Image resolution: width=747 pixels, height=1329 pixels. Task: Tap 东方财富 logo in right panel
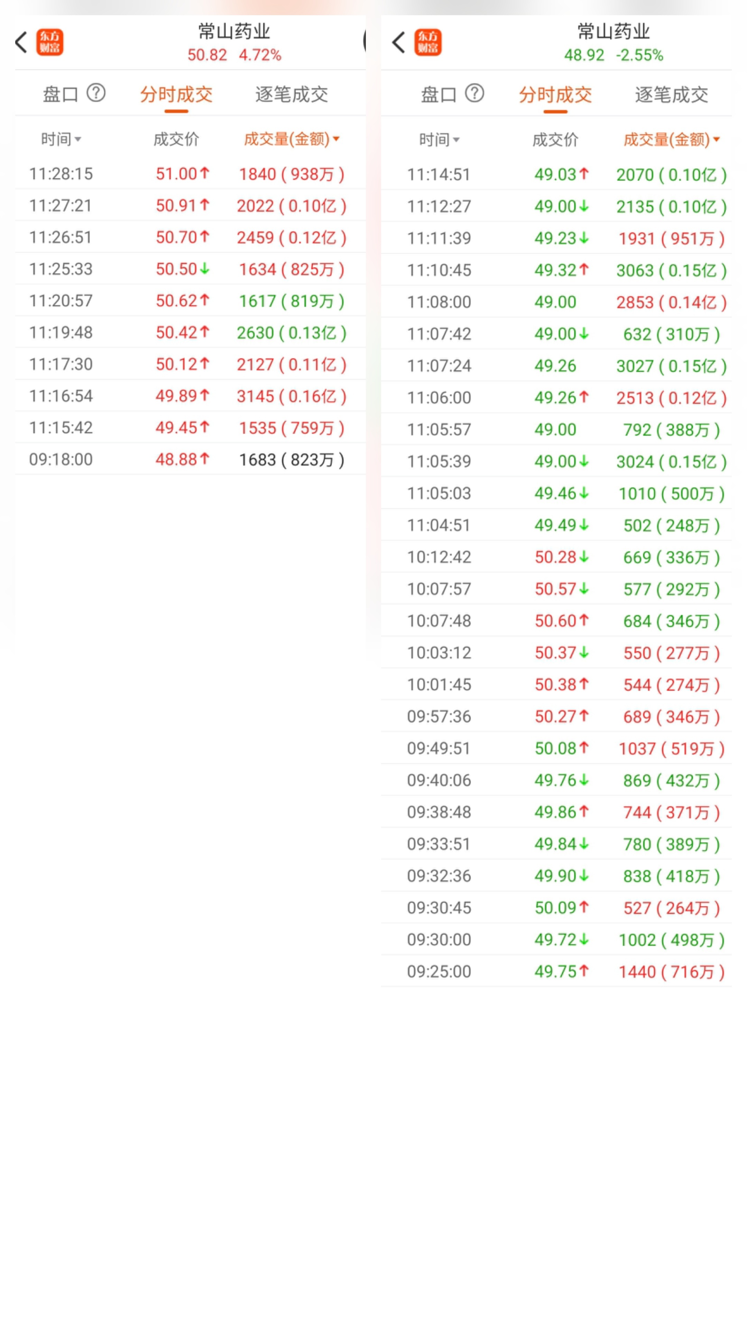tap(428, 42)
